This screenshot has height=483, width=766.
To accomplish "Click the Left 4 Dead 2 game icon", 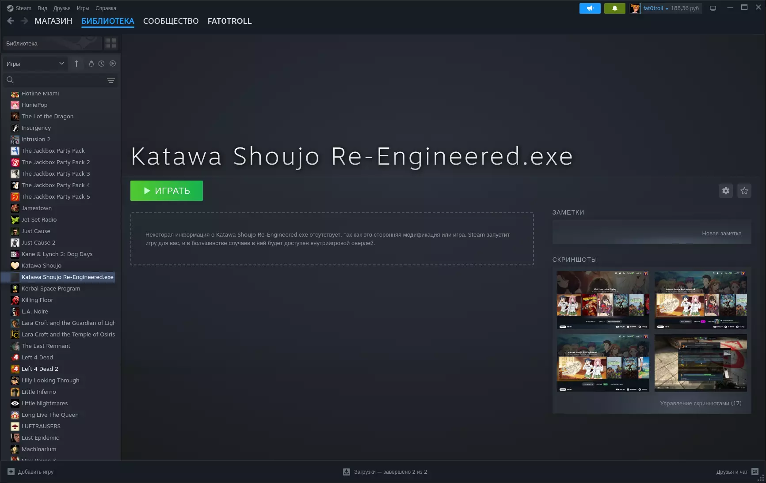I will click(15, 369).
